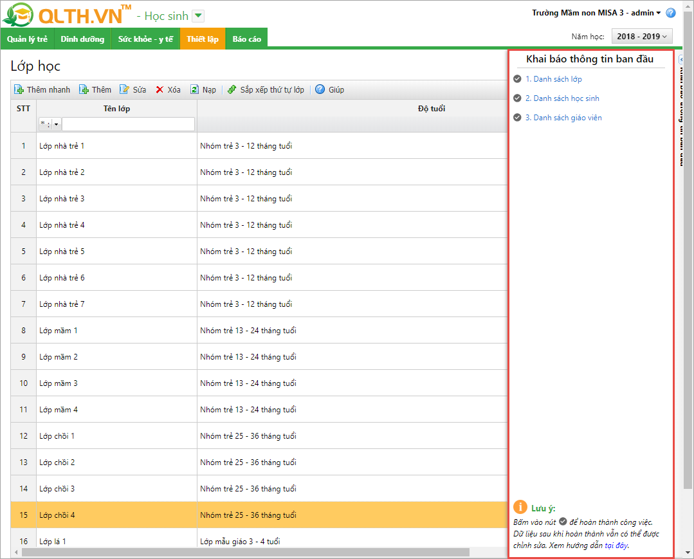Image resolution: width=694 pixels, height=559 pixels.
Task: Click the Thêm nhanh toolbar icon
Action: pyautogui.click(x=19, y=89)
